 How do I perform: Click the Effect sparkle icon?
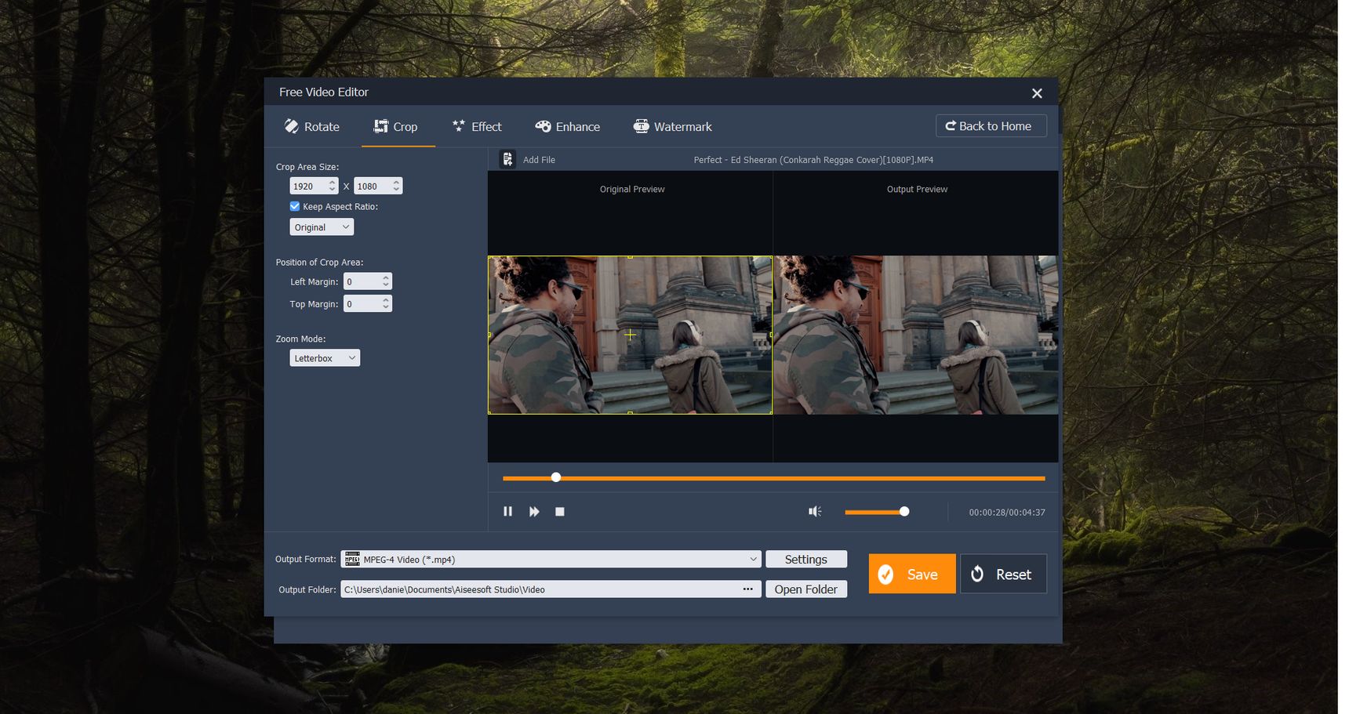459,125
